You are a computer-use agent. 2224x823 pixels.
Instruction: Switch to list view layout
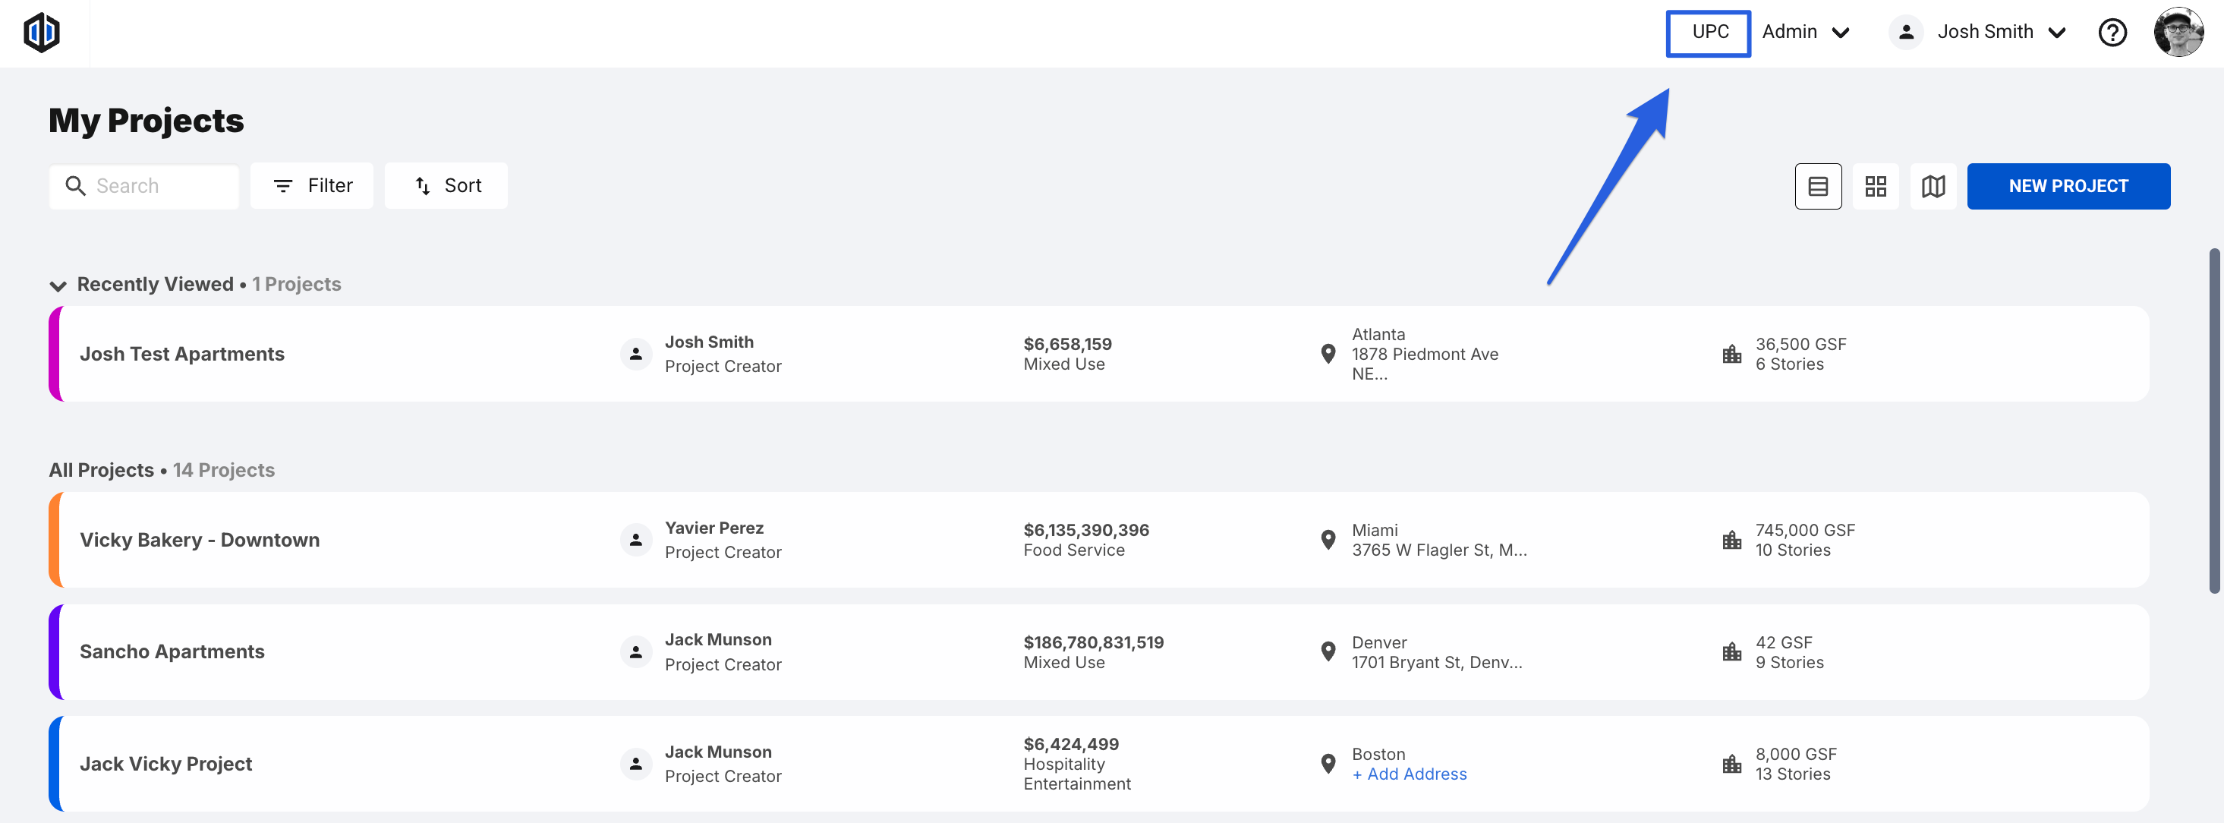[1817, 187]
